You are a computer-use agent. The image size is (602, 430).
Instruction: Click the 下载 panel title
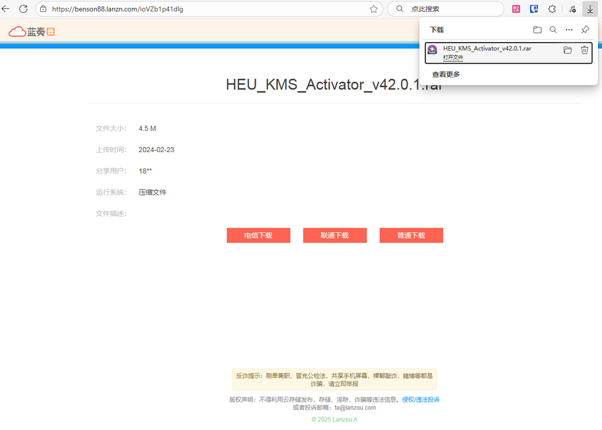pyautogui.click(x=437, y=29)
